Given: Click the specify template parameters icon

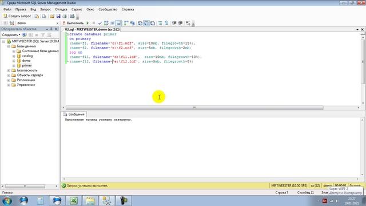Looking at the screenshot, I should pyautogui.click(x=188, y=23).
